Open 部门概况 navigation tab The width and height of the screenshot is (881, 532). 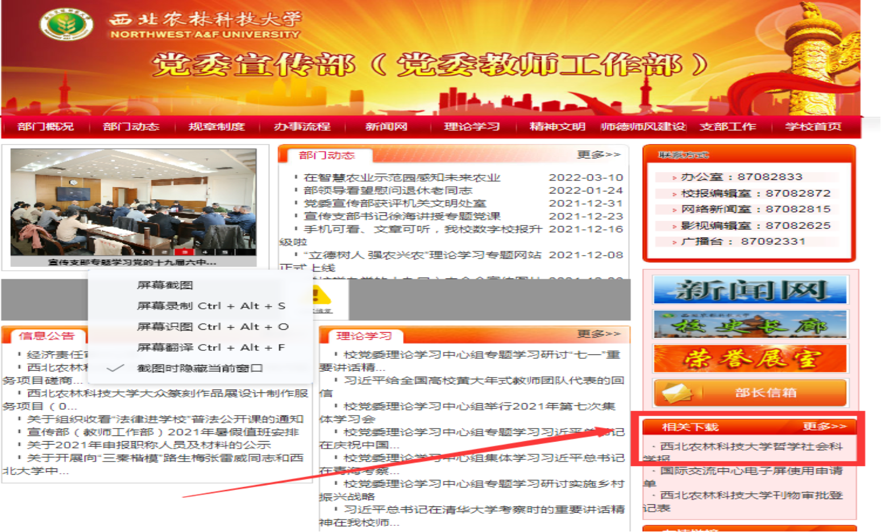coord(45,127)
